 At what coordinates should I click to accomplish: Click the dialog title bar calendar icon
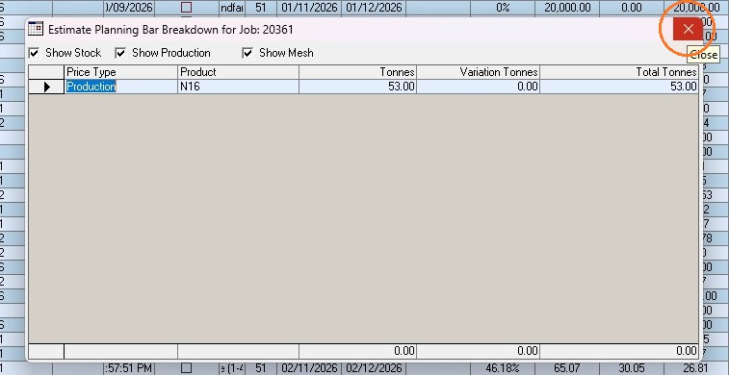(x=36, y=29)
